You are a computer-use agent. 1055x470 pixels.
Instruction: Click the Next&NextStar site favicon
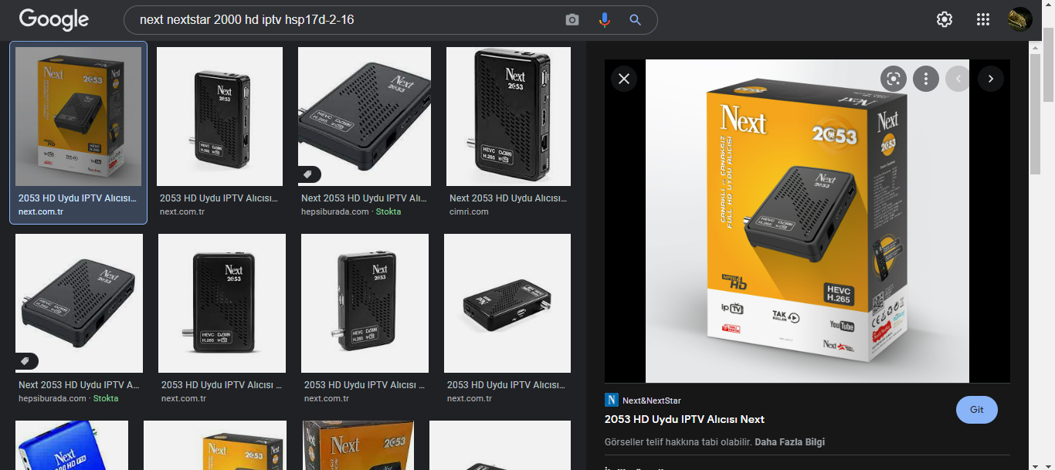(x=612, y=400)
